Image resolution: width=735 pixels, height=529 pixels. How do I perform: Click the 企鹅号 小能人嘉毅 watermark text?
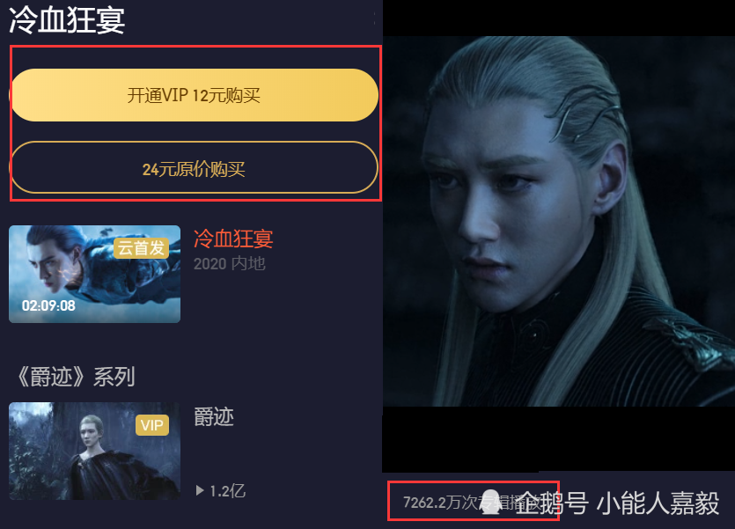(x=617, y=503)
